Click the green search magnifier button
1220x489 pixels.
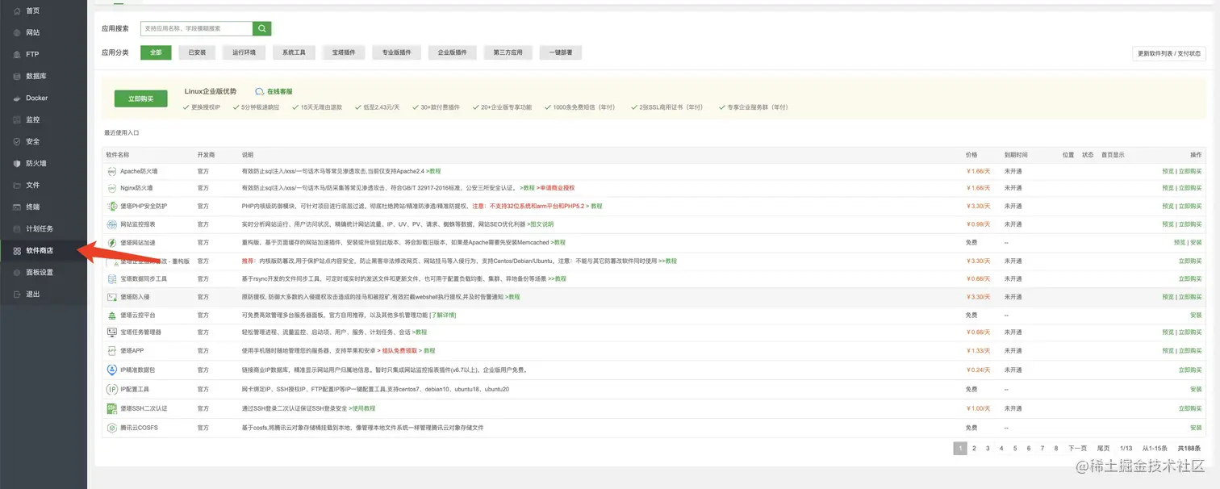(x=261, y=28)
